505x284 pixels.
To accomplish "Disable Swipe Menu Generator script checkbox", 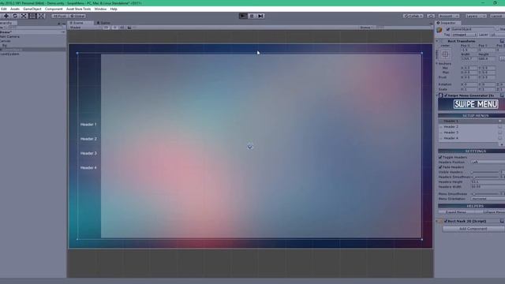I will (x=446, y=95).
